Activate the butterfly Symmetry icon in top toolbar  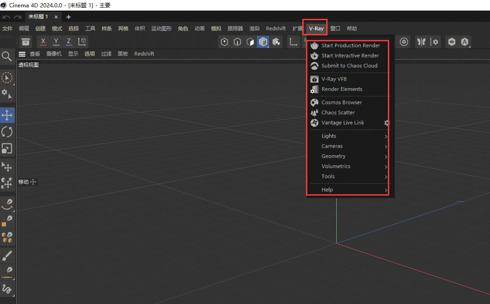[x=420, y=42]
